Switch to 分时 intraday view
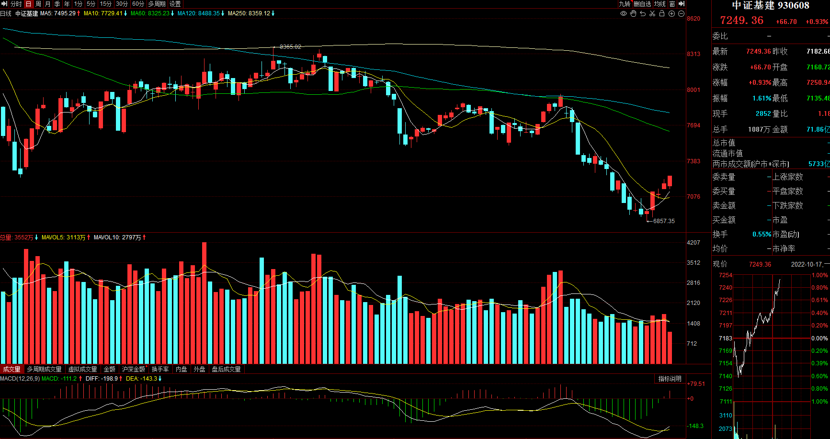Screen dimensions: 830x439 coord(16,4)
